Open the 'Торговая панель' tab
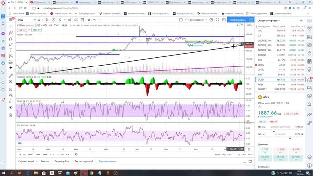Screen dimensions: 313x176 [108, 161]
